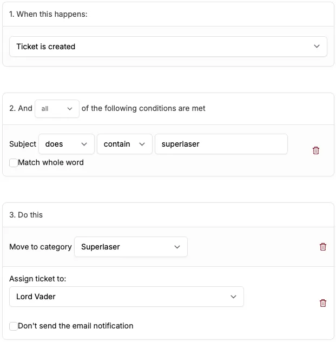Image resolution: width=336 pixels, height=342 pixels.
Task: Click the 'Move to category' label
Action: pyautogui.click(x=41, y=247)
